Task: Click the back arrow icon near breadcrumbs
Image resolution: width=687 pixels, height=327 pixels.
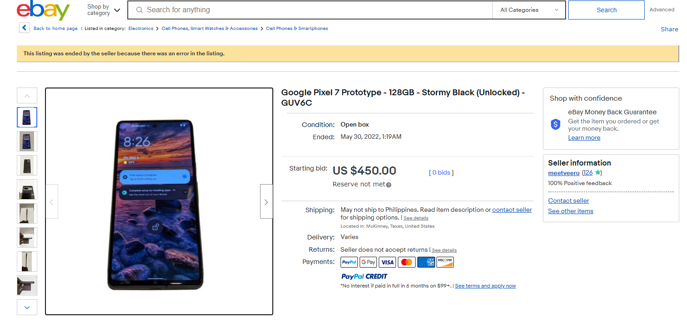Action: coord(25,28)
